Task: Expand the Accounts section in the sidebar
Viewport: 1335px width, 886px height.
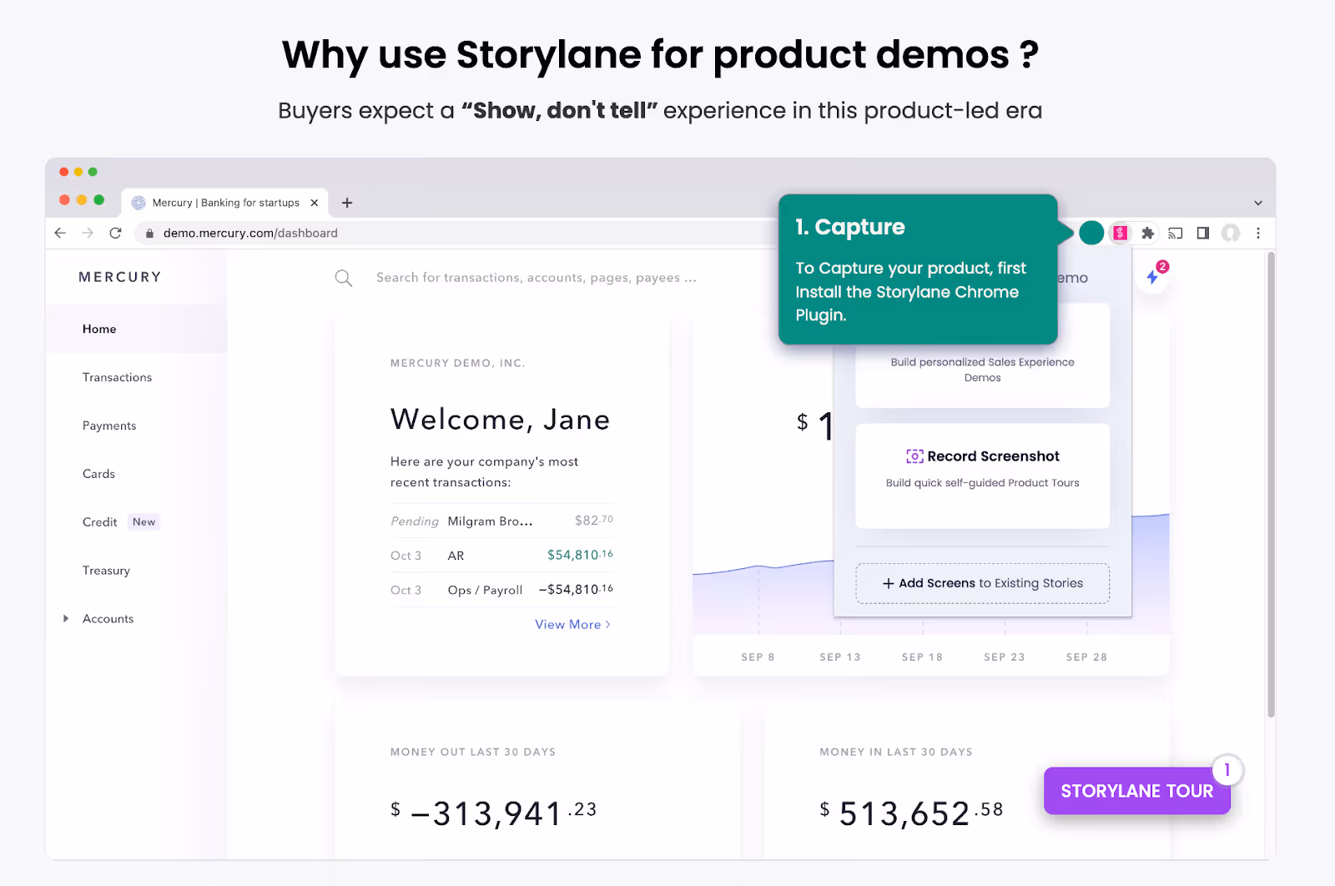Action: [67, 618]
